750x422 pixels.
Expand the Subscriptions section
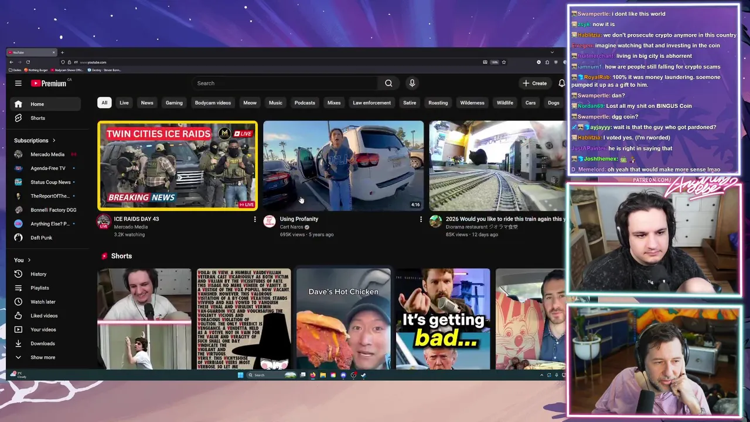pos(35,141)
